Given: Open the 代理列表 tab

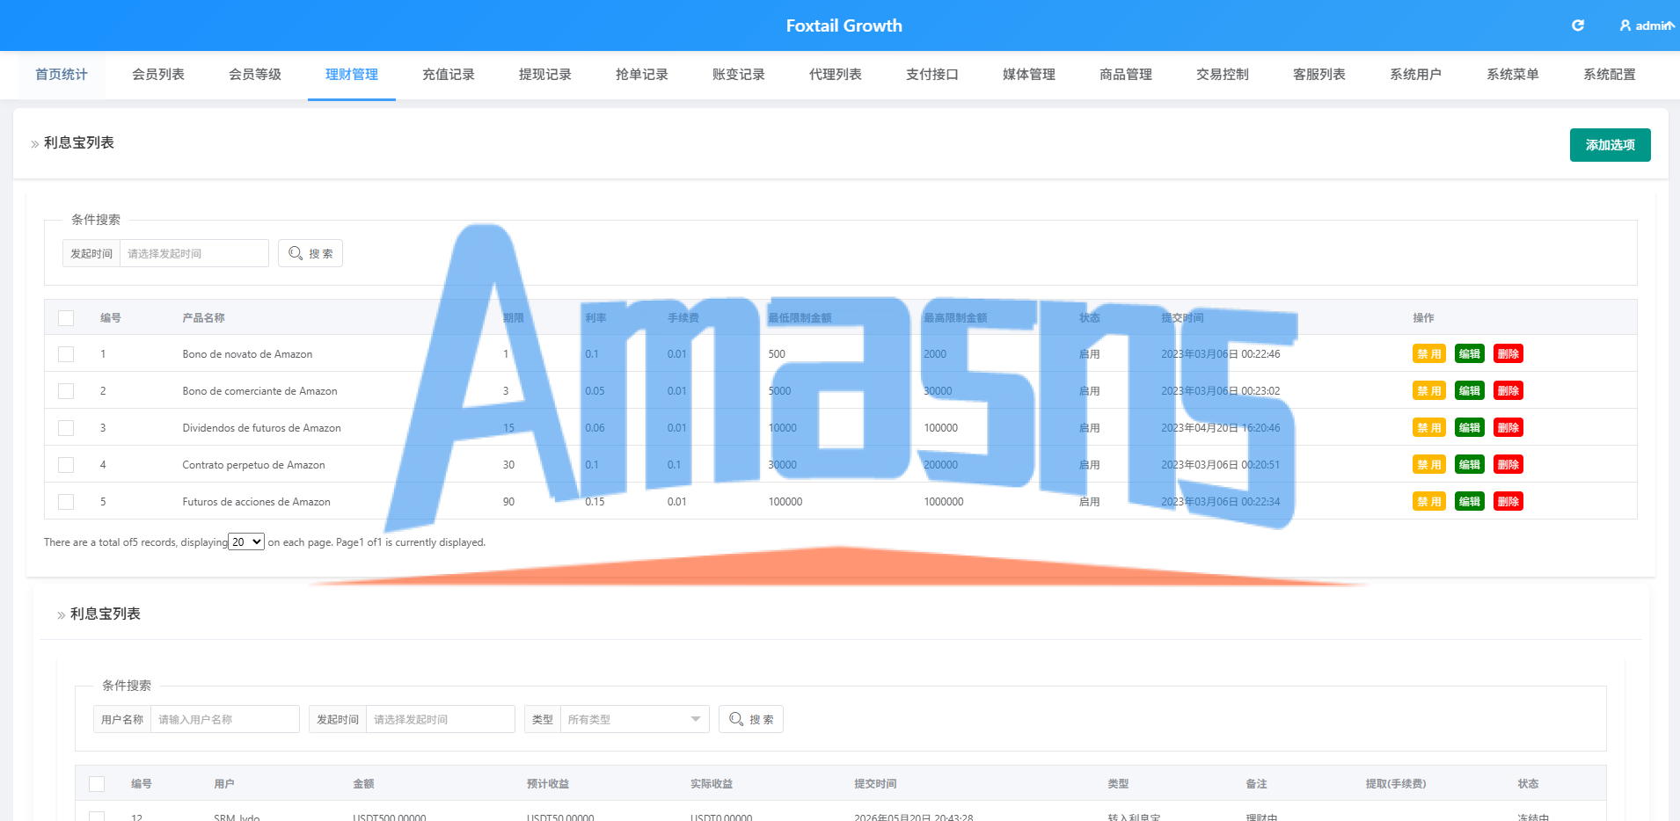Looking at the screenshot, I should coord(836,75).
